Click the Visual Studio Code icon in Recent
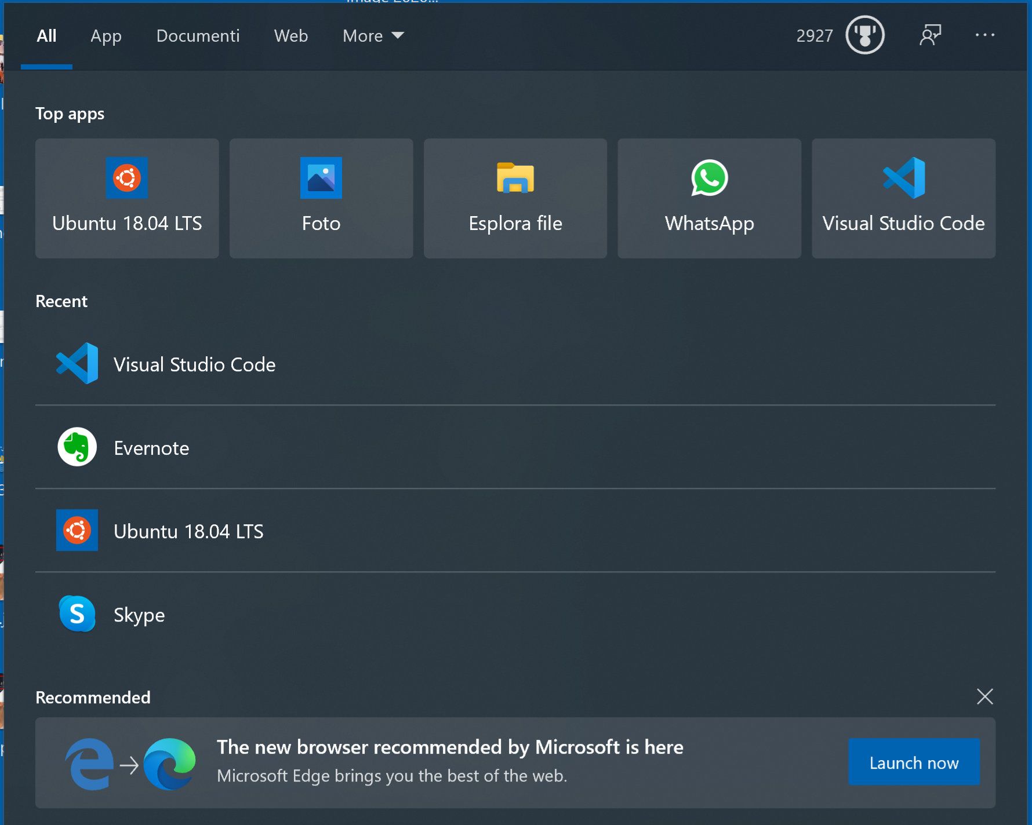Screen dimensions: 1032x825 point(77,363)
